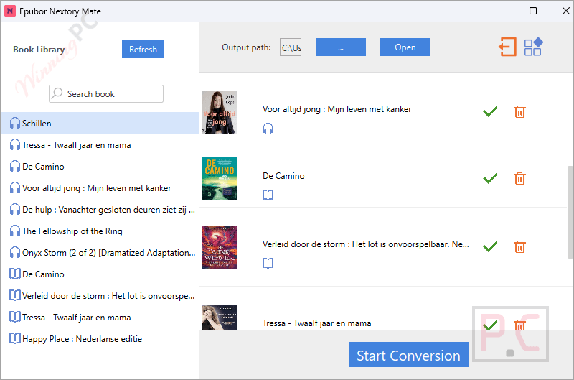Viewport: 574px width, 380px height.
Task: Click the orange logout icon
Action: pyautogui.click(x=508, y=47)
